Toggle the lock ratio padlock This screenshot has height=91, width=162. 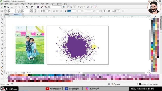point(38,11)
